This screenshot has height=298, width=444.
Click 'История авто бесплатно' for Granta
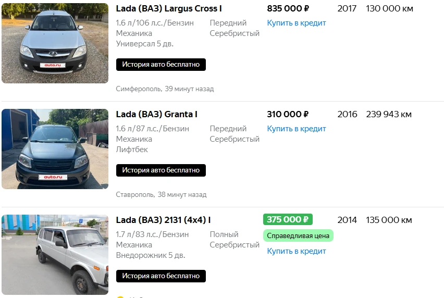161,170
